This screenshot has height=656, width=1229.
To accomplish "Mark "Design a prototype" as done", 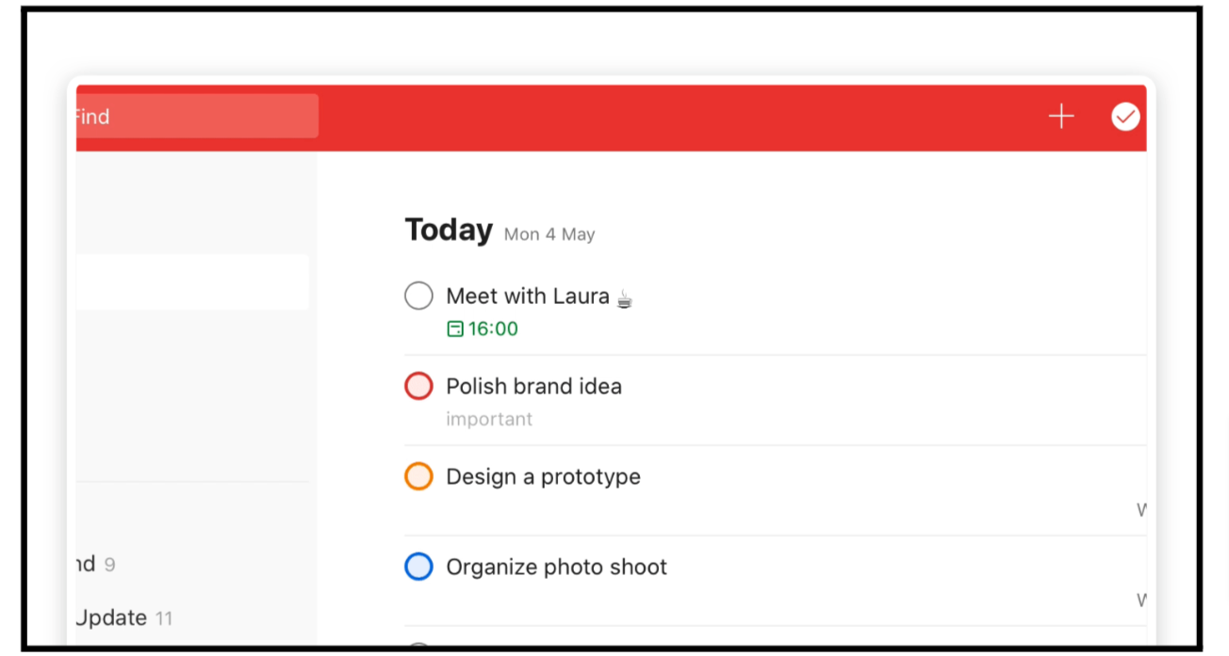I will click(418, 476).
